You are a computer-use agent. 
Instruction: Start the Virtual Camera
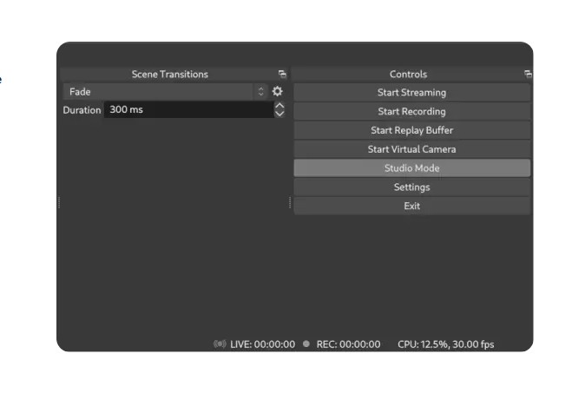pyautogui.click(x=411, y=149)
